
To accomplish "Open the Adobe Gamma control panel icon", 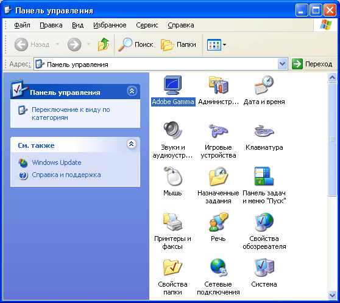I will point(172,85).
